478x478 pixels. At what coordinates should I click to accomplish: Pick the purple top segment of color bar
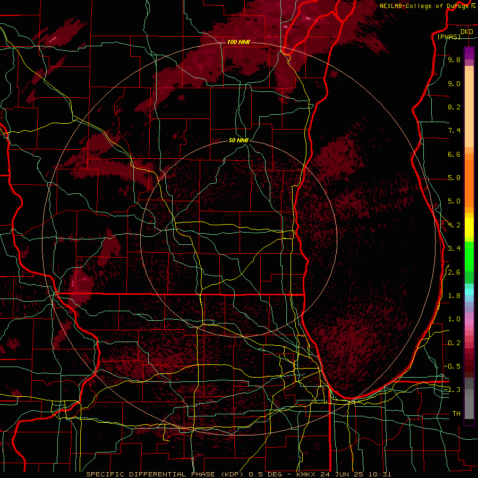469,53
